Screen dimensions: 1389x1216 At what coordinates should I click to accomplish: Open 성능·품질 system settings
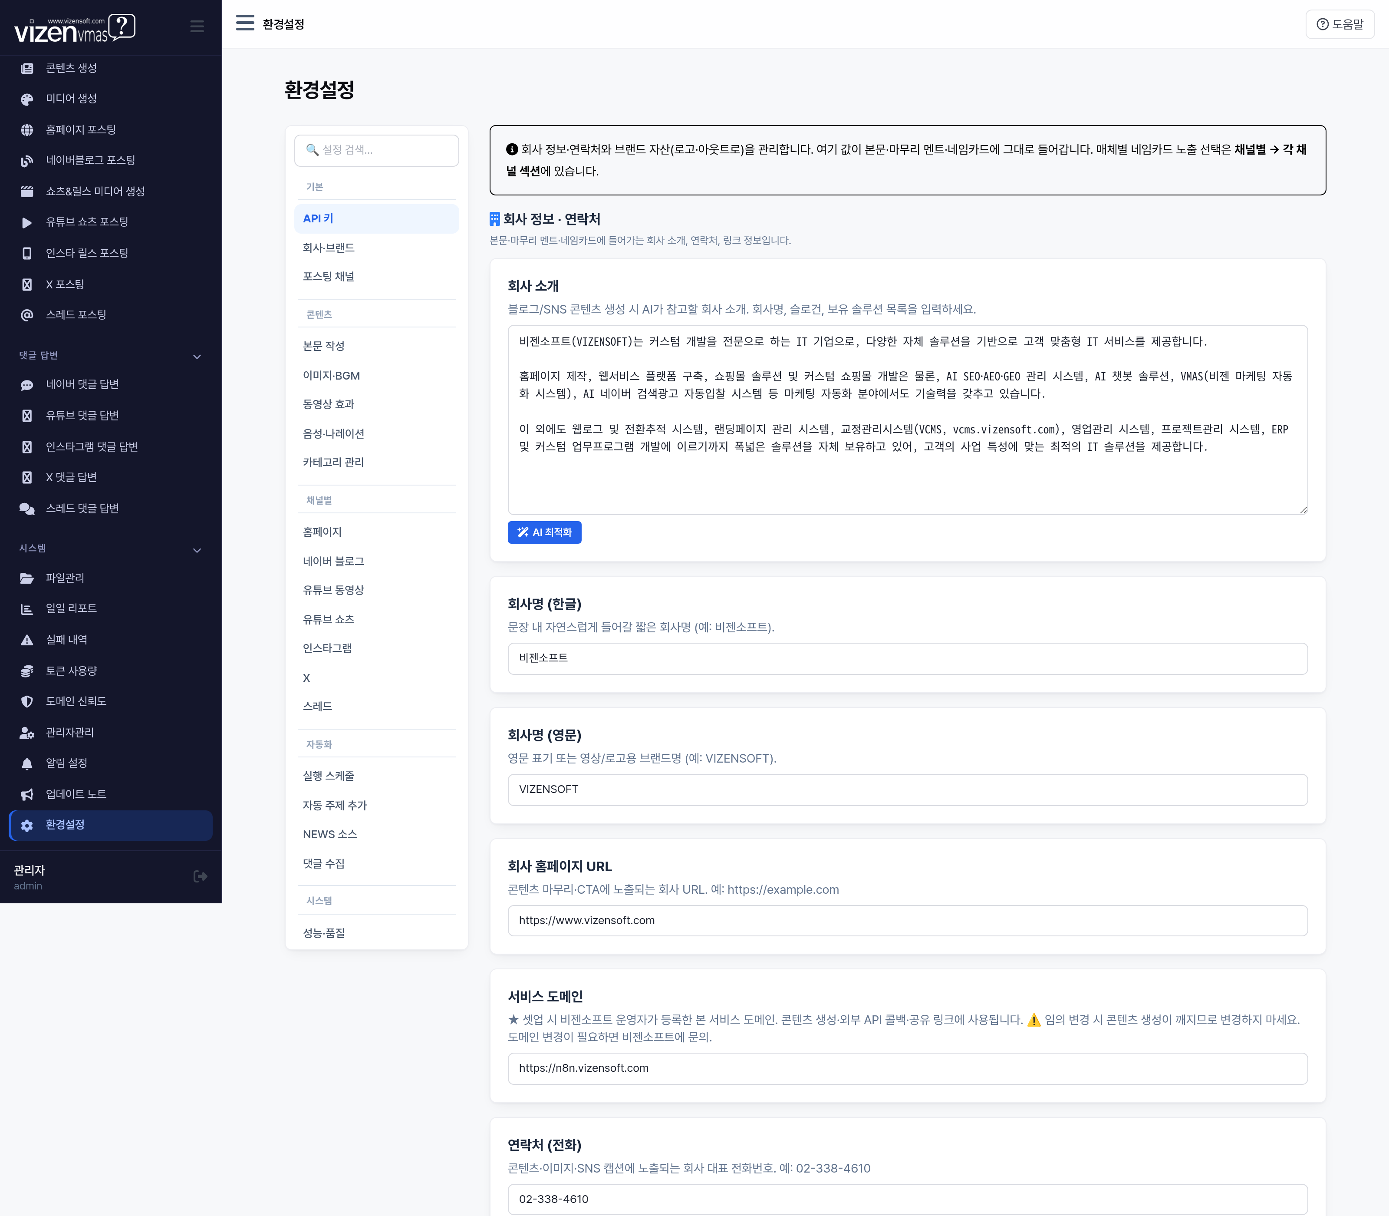pos(376,933)
